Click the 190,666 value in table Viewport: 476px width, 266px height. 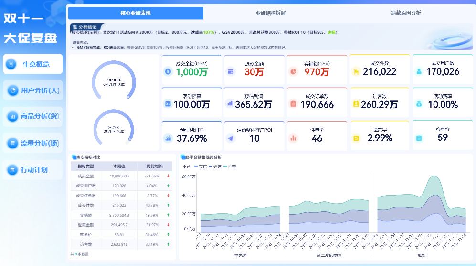point(119,196)
